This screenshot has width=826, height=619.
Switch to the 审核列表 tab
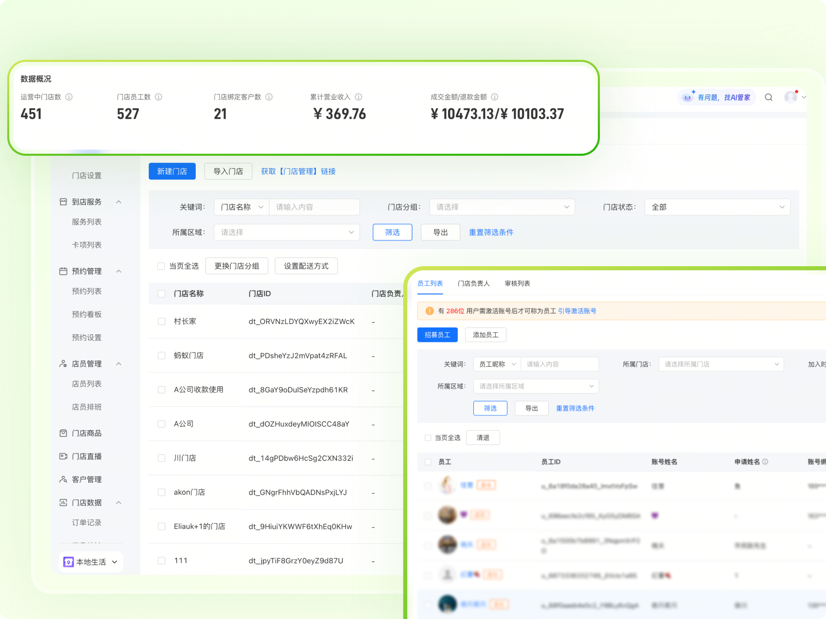point(517,284)
